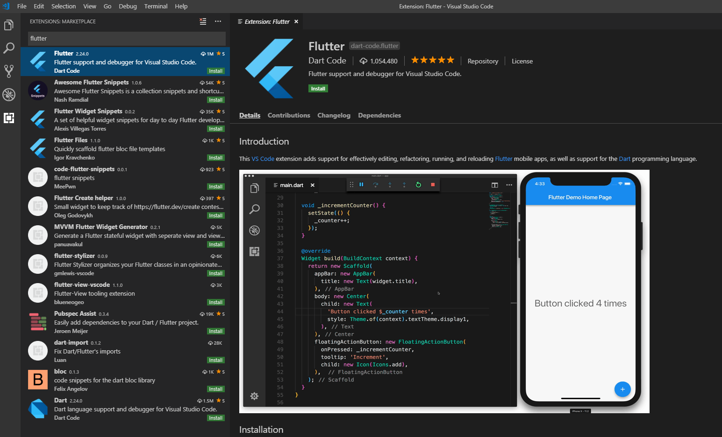Open the Terminal menu
722x437 pixels.
tap(156, 6)
